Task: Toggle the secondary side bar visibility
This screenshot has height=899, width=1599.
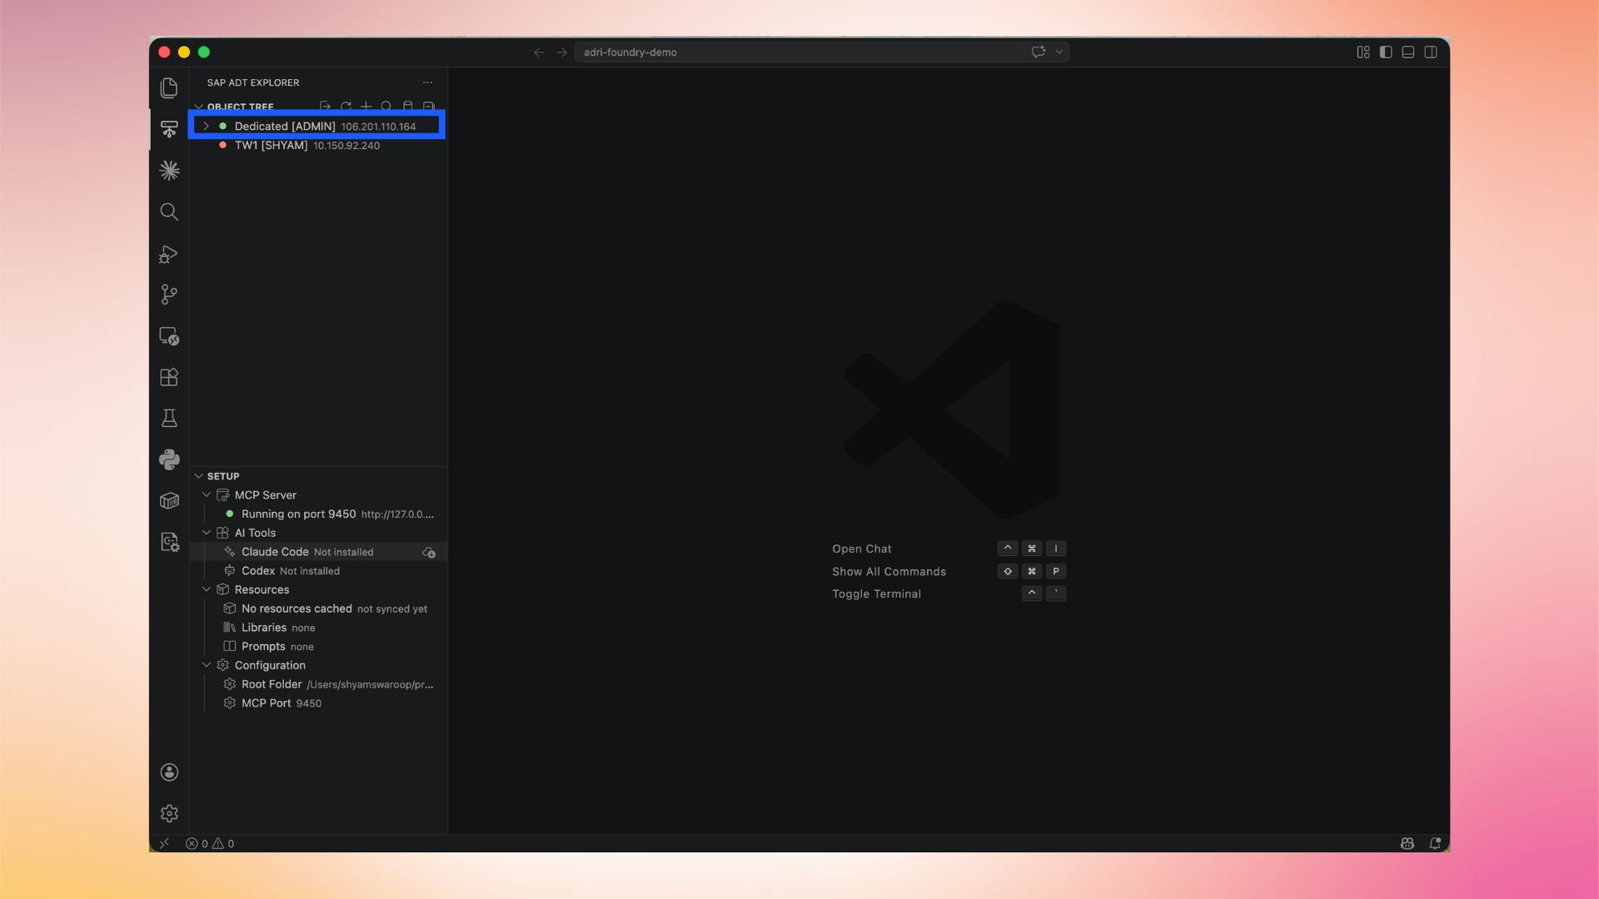Action: pyautogui.click(x=1431, y=52)
